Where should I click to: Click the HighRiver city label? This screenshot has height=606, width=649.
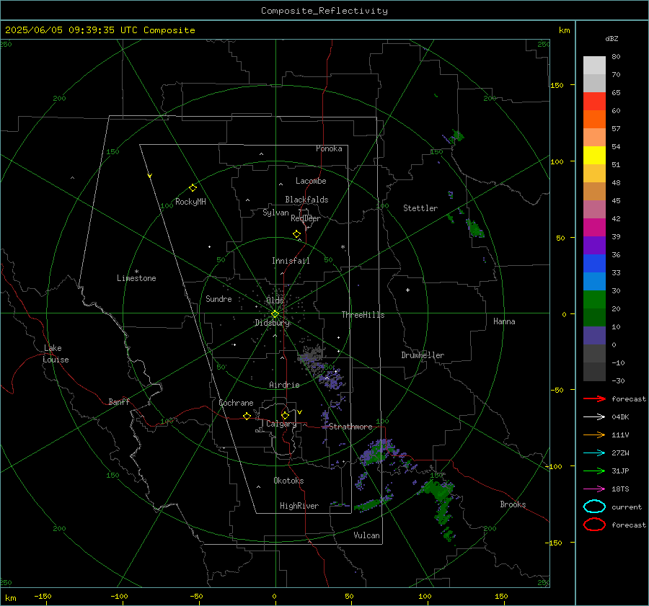coord(299,506)
